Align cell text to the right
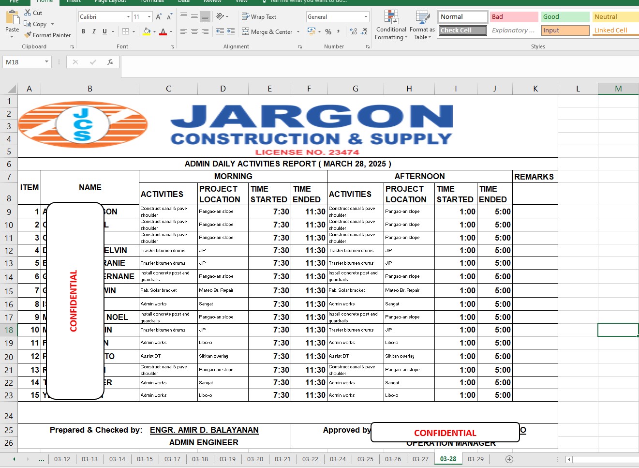Image resolution: width=639 pixels, height=468 pixels. pos(205,31)
